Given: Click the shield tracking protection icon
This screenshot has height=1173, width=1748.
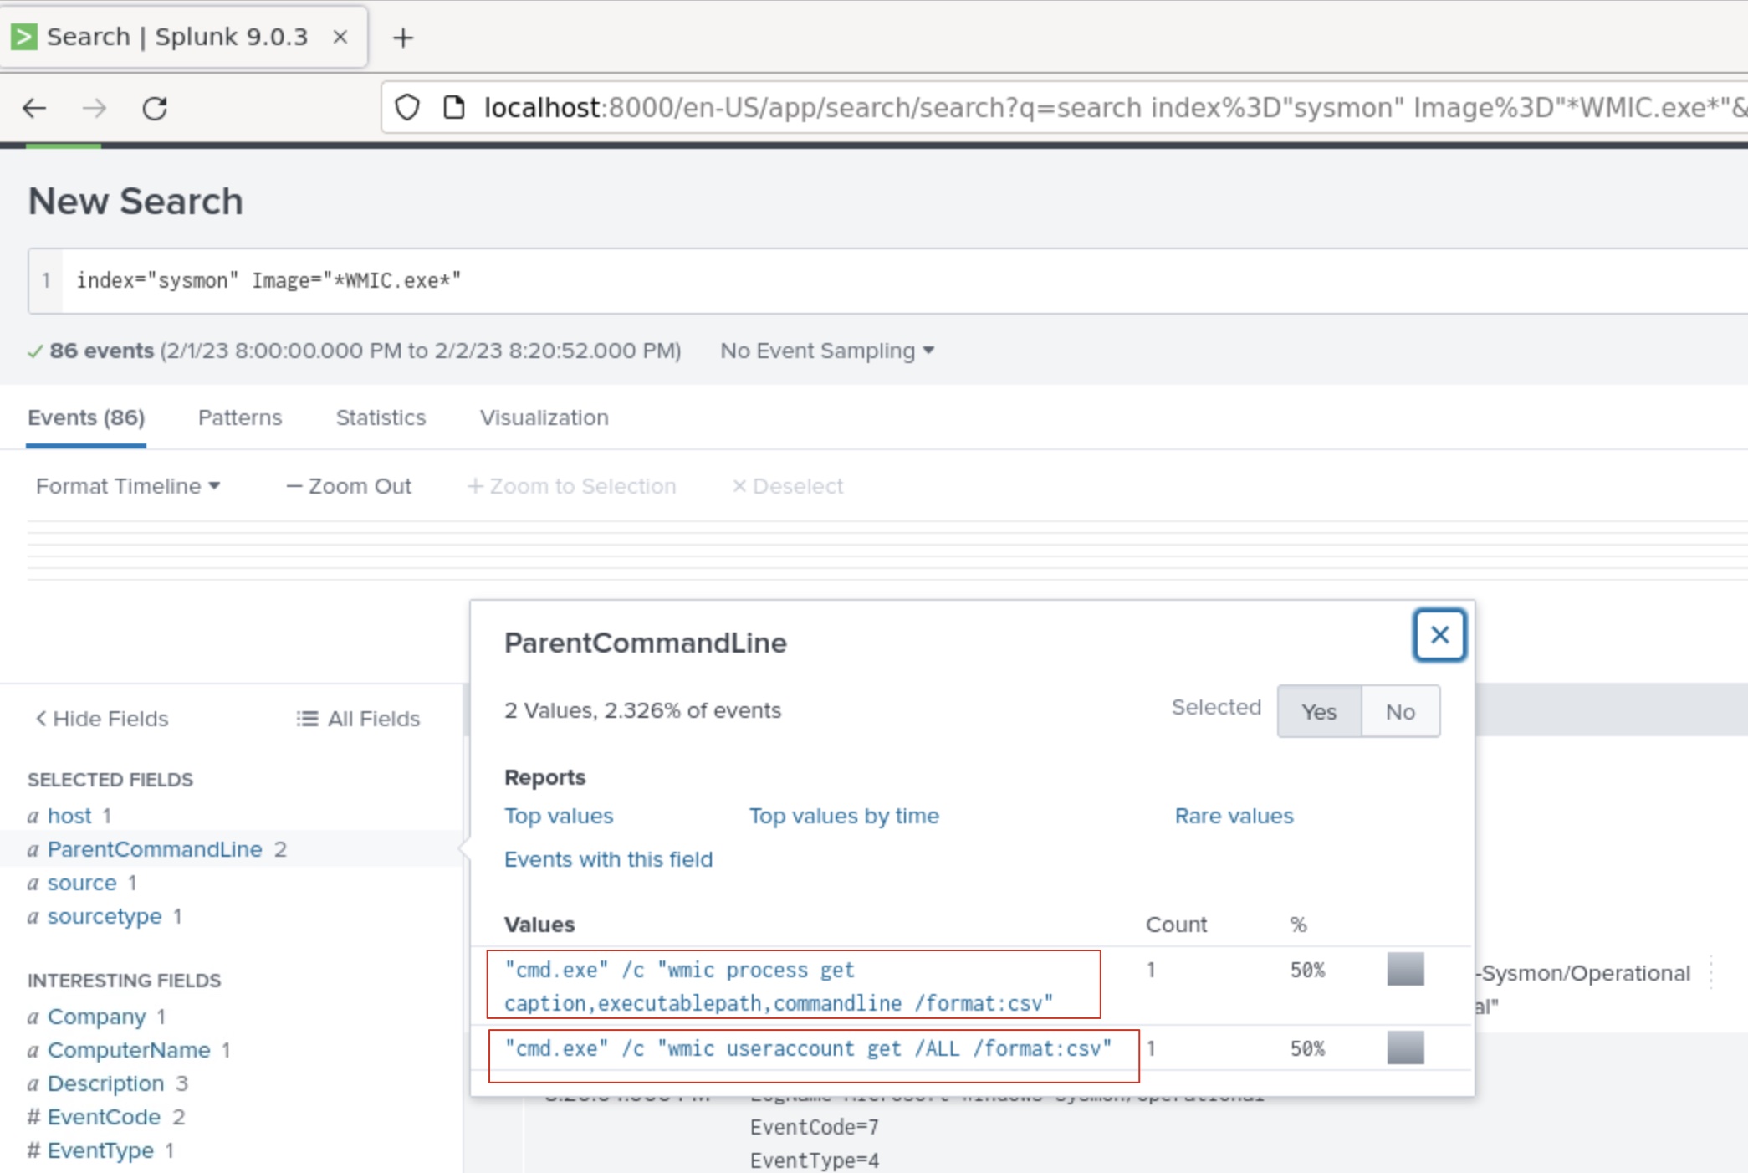Looking at the screenshot, I should click(407, 108).
